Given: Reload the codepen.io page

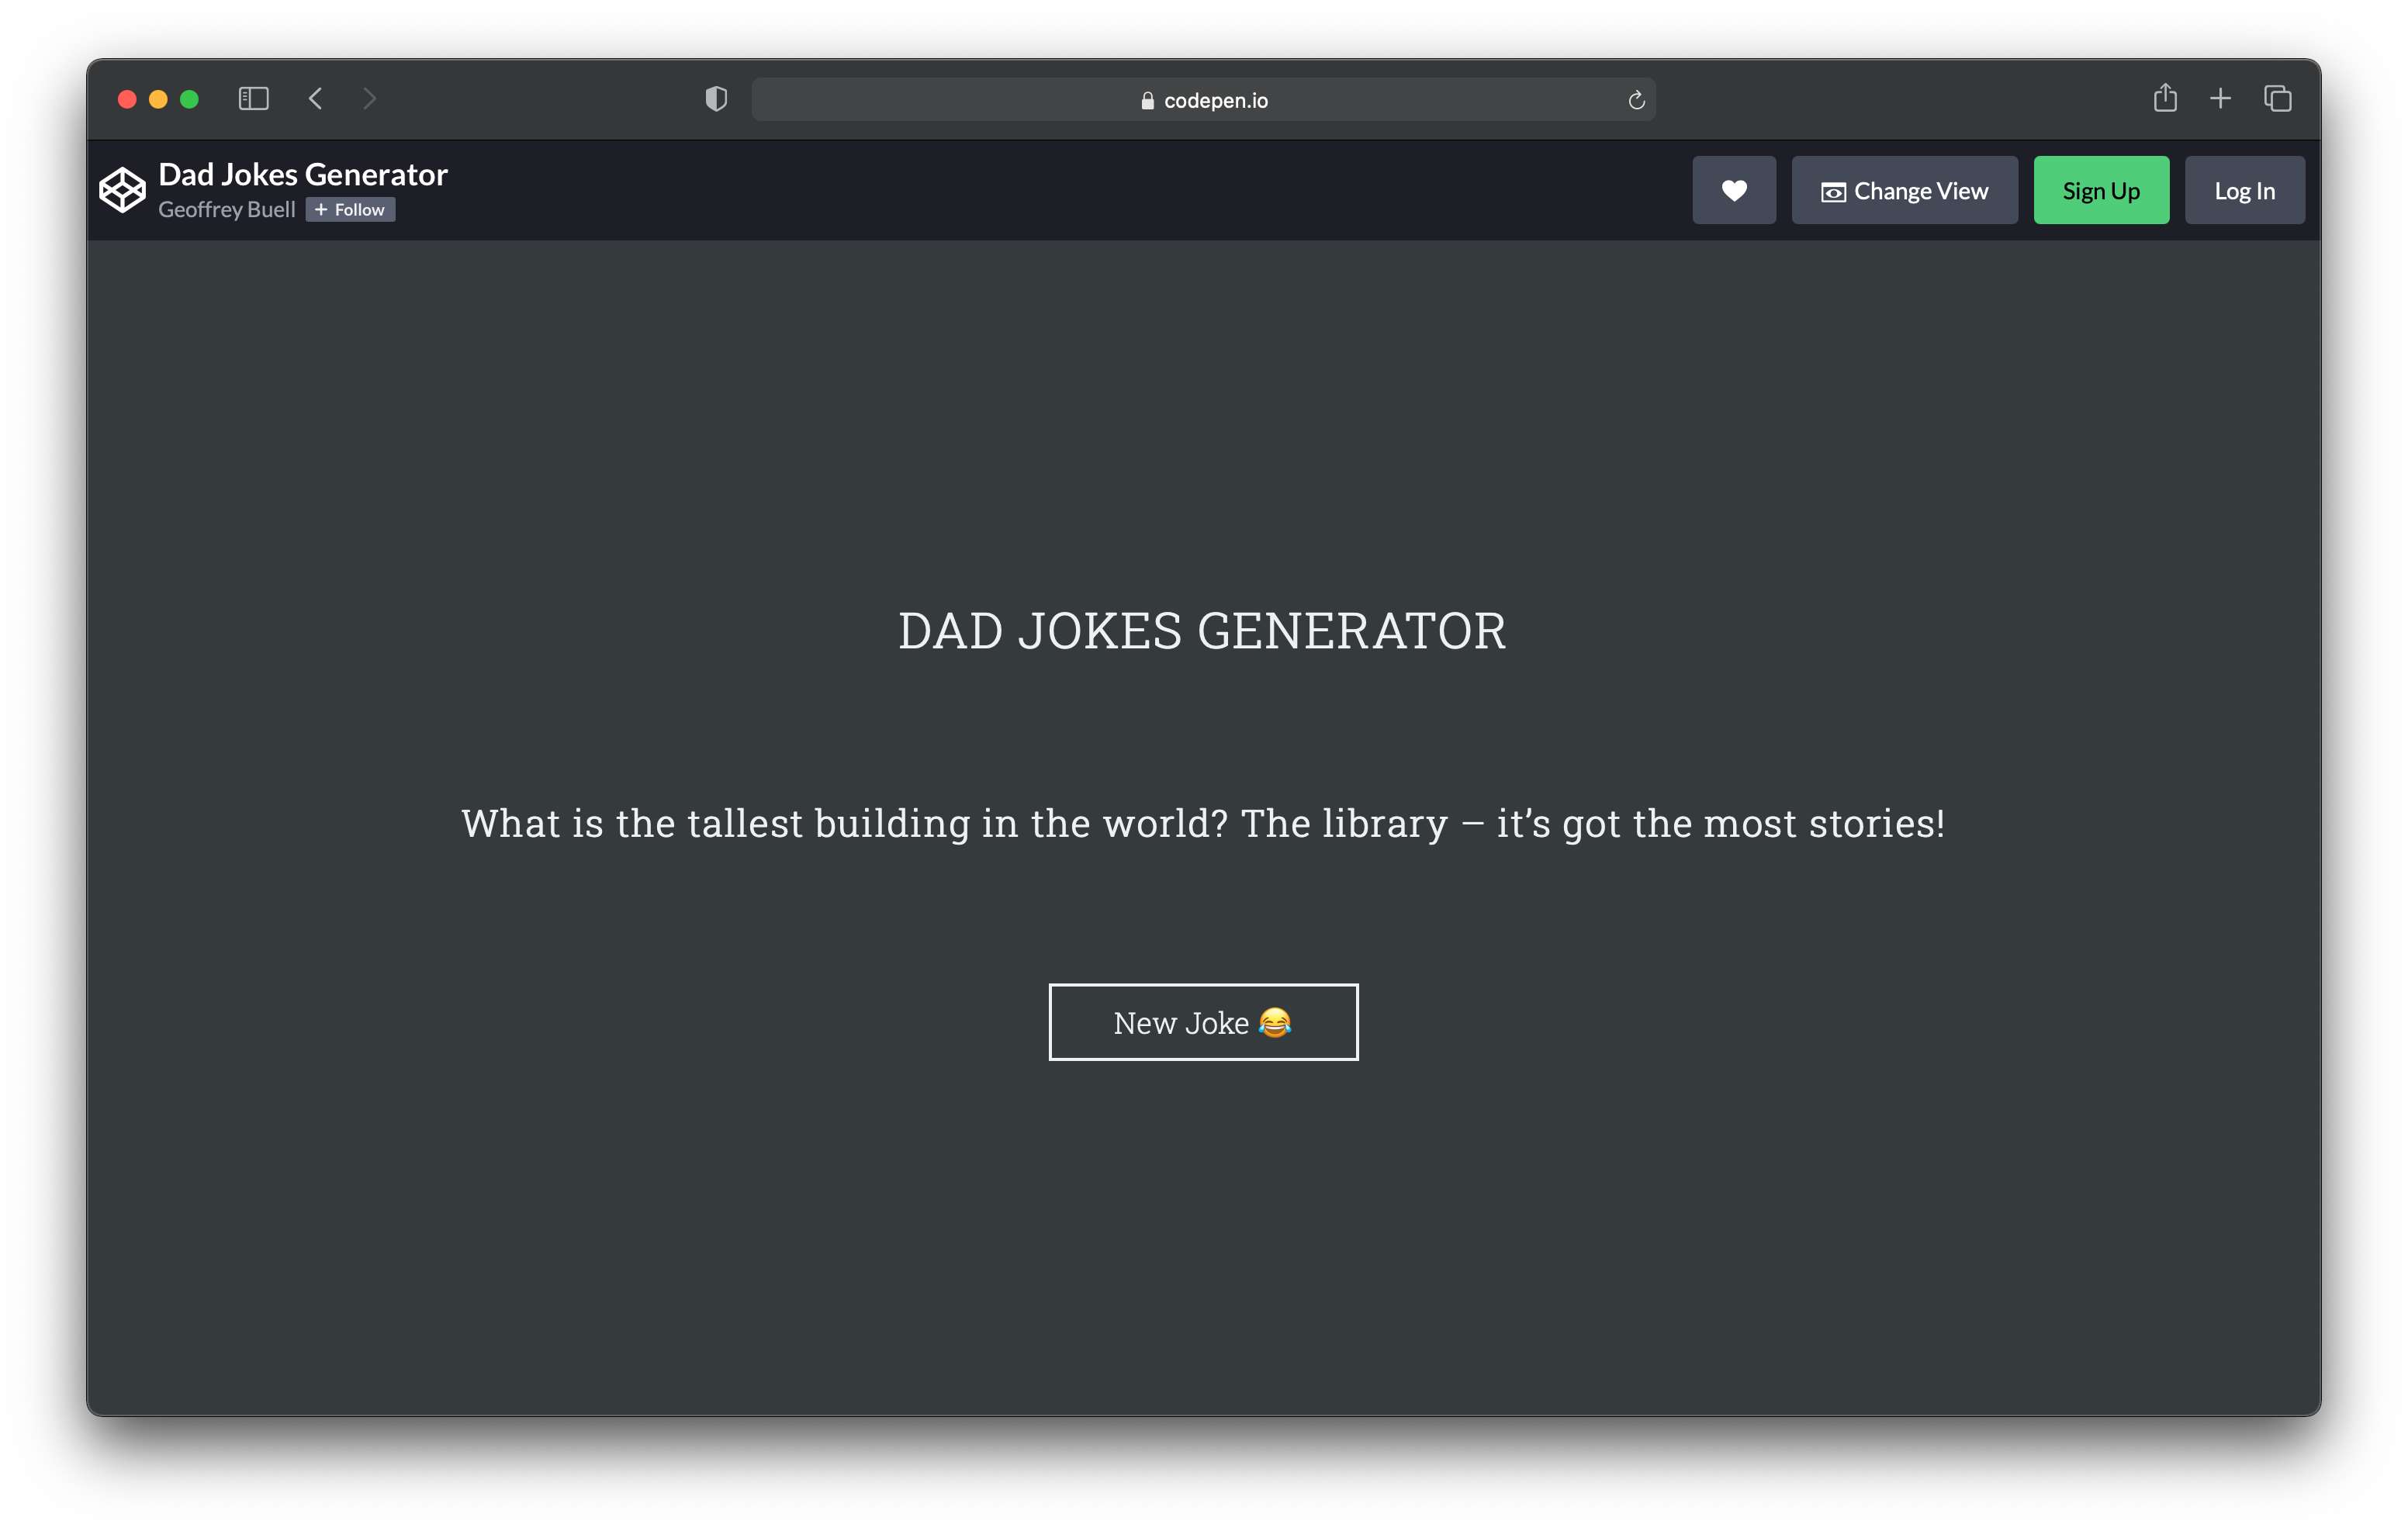Looking at the screenshot, I should 1636,100.
